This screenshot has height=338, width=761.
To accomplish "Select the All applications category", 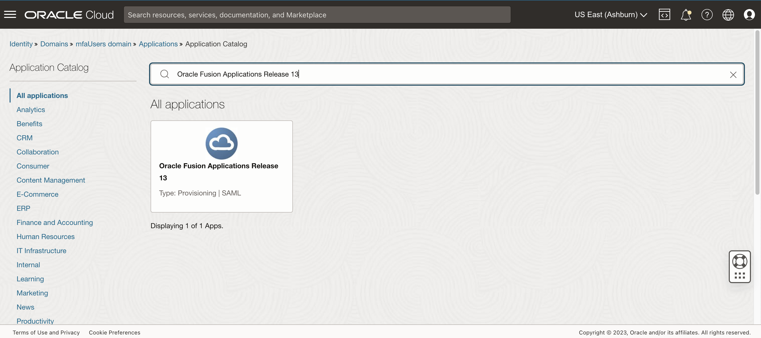I will [42, 95].
